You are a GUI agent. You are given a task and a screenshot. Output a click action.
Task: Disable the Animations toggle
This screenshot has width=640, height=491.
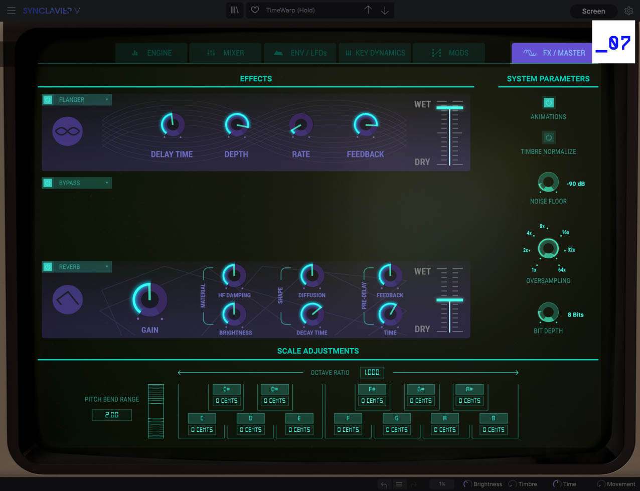coord(548,103)
